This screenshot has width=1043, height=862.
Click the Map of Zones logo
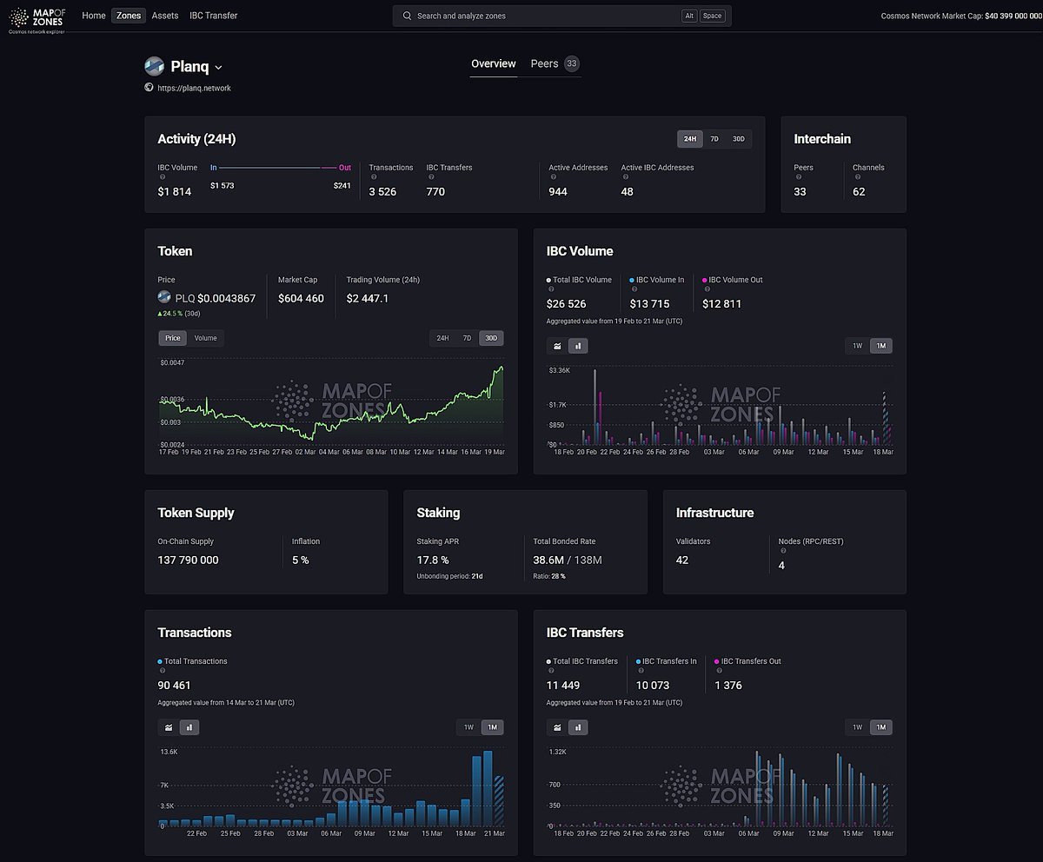pyautogui.click(x=37, y=18)
